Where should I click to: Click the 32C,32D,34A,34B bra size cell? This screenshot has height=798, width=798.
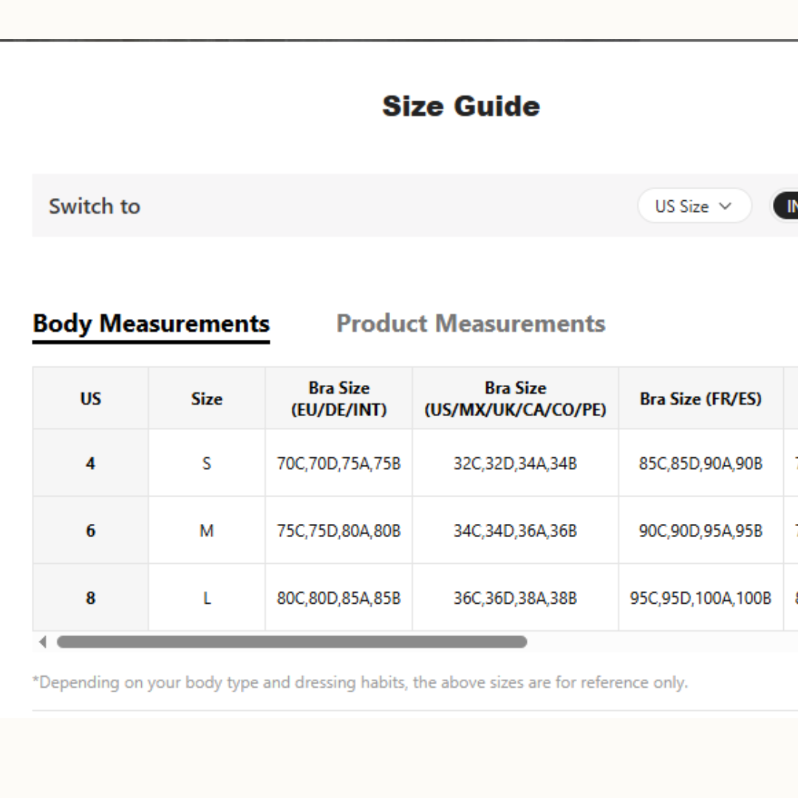click(515, 464)
